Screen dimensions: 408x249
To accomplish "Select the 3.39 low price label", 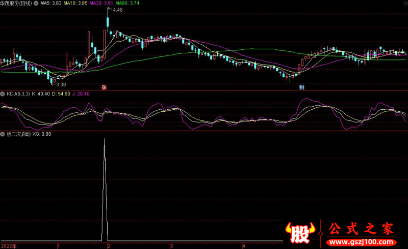I will tap(61, 84).
